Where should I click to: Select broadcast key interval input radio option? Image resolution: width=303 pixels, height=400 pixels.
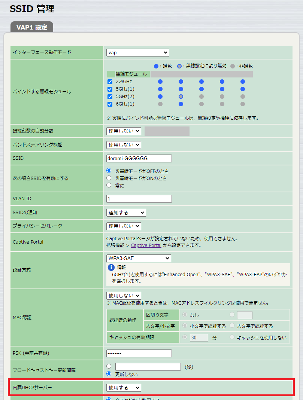coord(109,366)
